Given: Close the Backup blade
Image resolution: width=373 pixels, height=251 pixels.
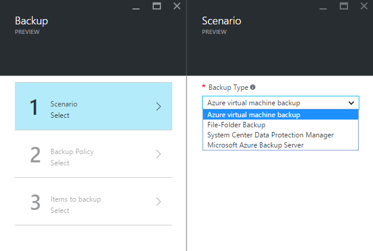Looking at the screenshot, I should point(177,6).
